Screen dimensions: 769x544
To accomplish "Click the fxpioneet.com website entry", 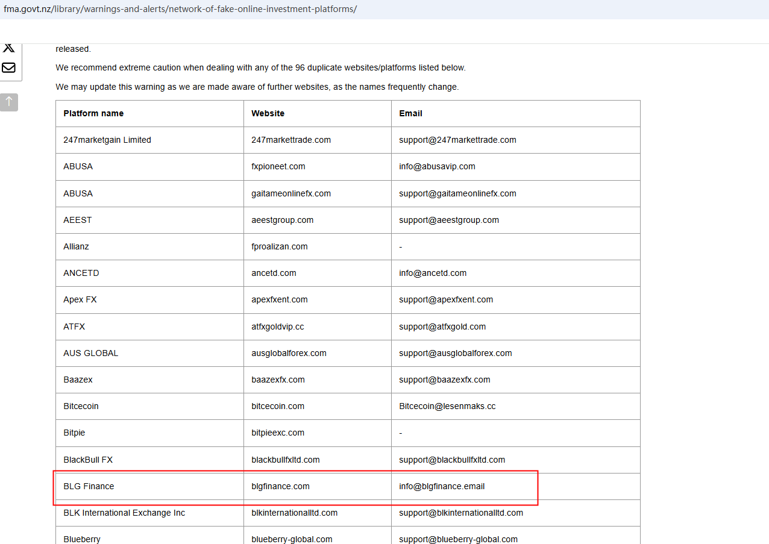I will [x=278, y=166].
